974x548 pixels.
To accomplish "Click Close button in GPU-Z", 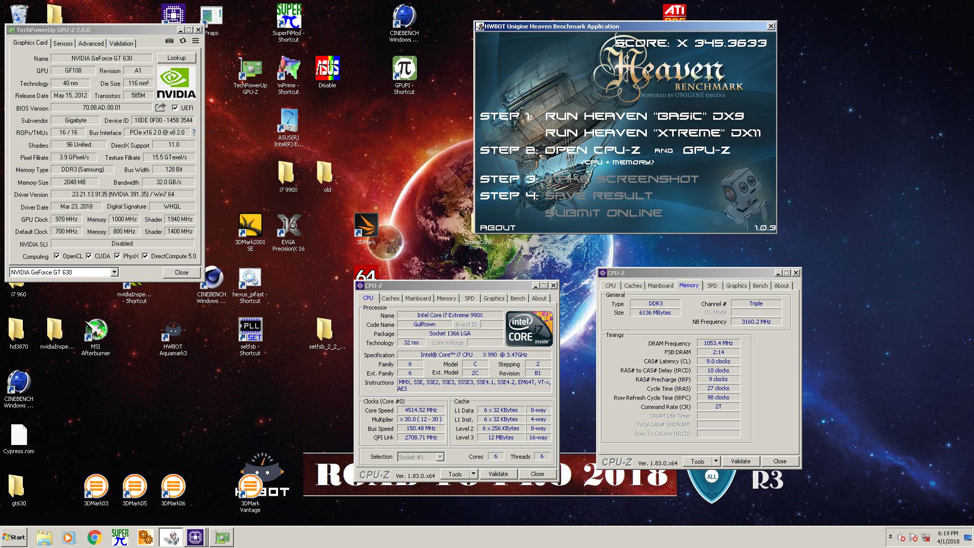I will click(182, 272).
